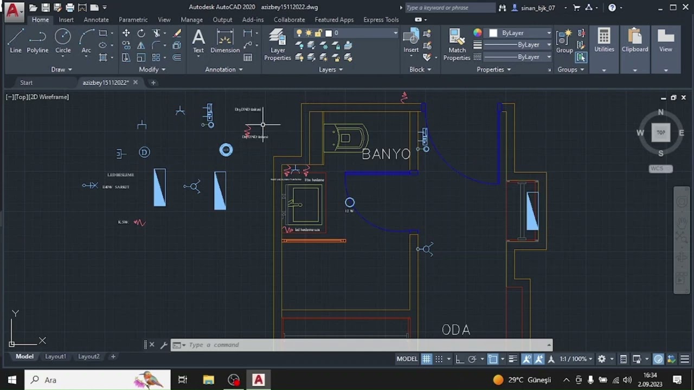This screenshot has height=390, width=694.
Task: Click the keyword search box
Action: pos(450,8)
